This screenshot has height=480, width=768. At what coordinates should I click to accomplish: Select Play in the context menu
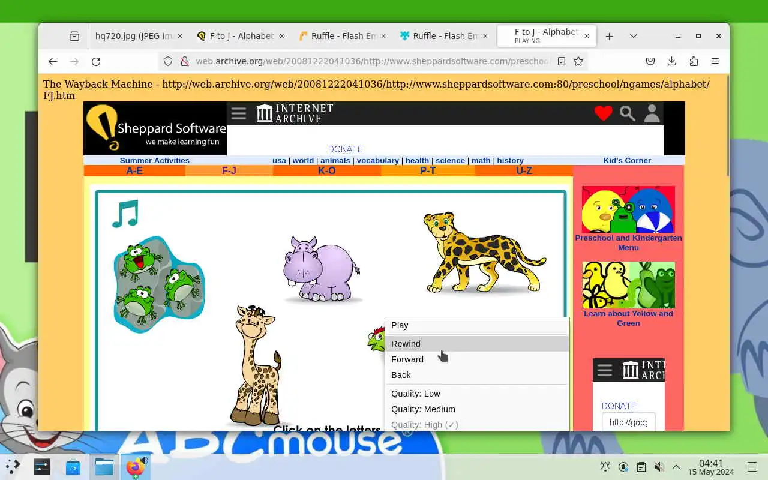(x=477, y=325)
